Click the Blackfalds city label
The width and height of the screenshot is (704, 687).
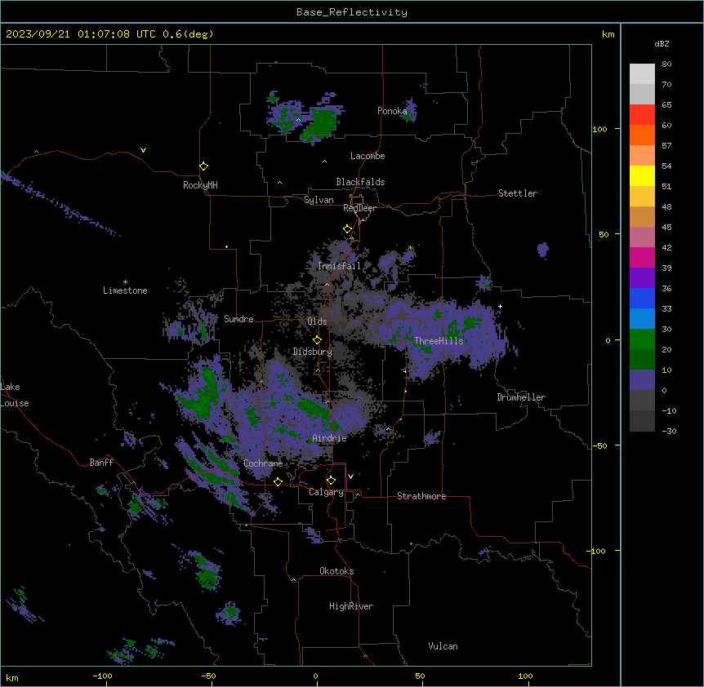(x=360, y=182)
